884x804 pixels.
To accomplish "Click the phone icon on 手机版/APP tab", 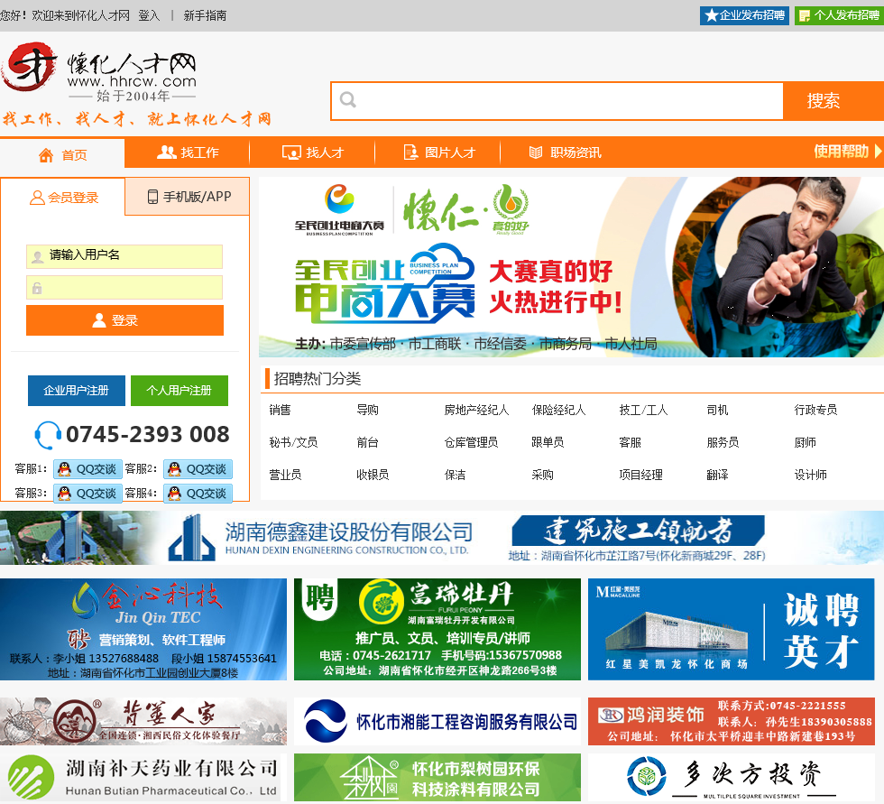I will (152, 197).
